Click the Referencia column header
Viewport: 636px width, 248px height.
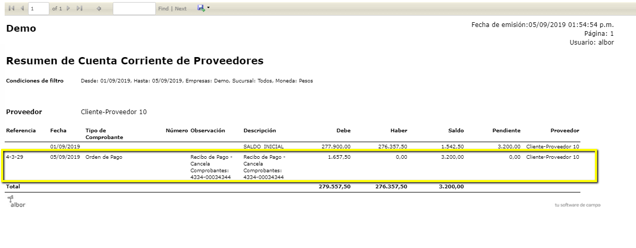21,130
